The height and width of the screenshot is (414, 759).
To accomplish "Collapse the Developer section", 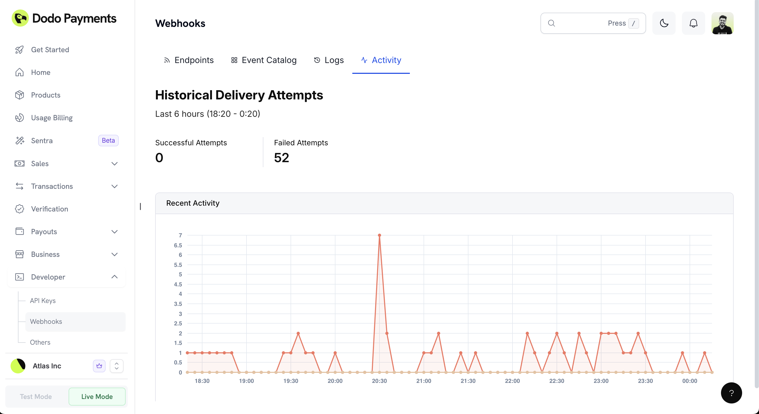I will 115,277.
